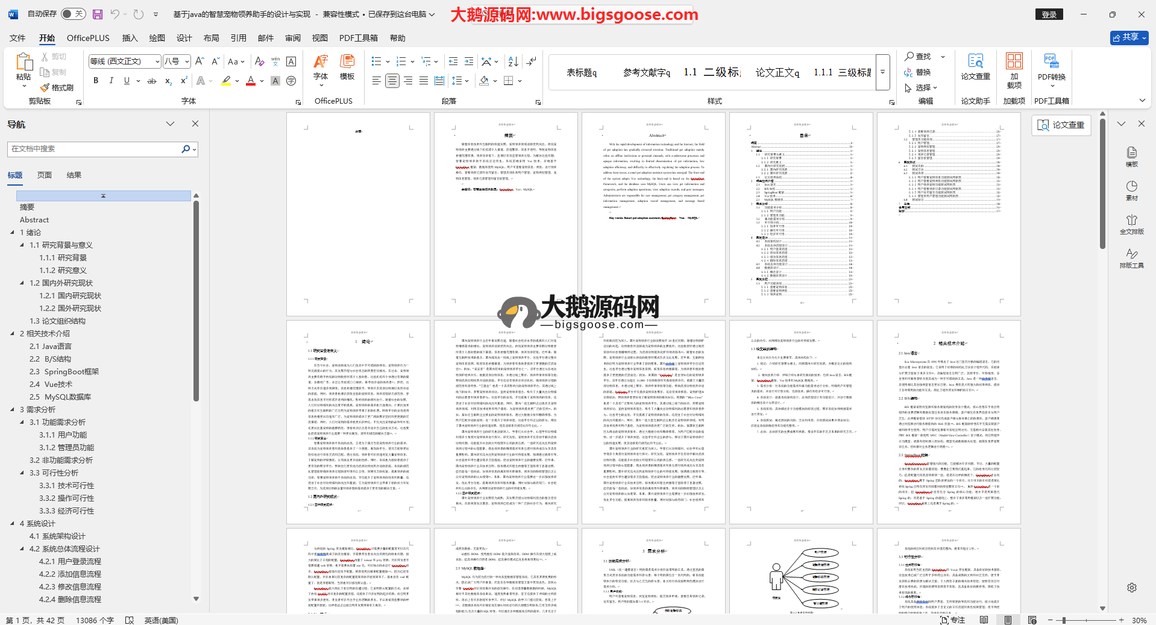Click the 登录 login button
This screenshot has height=625, width=1156.
1049,14
